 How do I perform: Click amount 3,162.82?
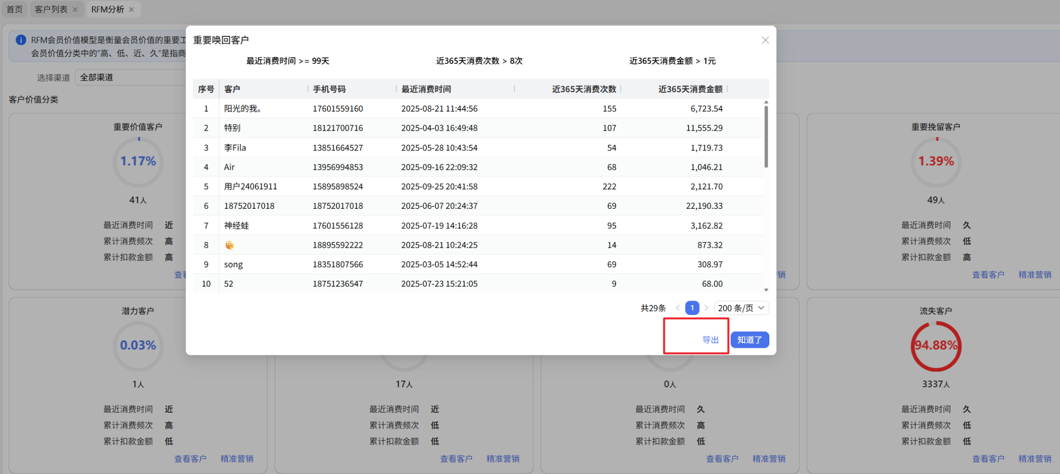(x=707, y=226)
